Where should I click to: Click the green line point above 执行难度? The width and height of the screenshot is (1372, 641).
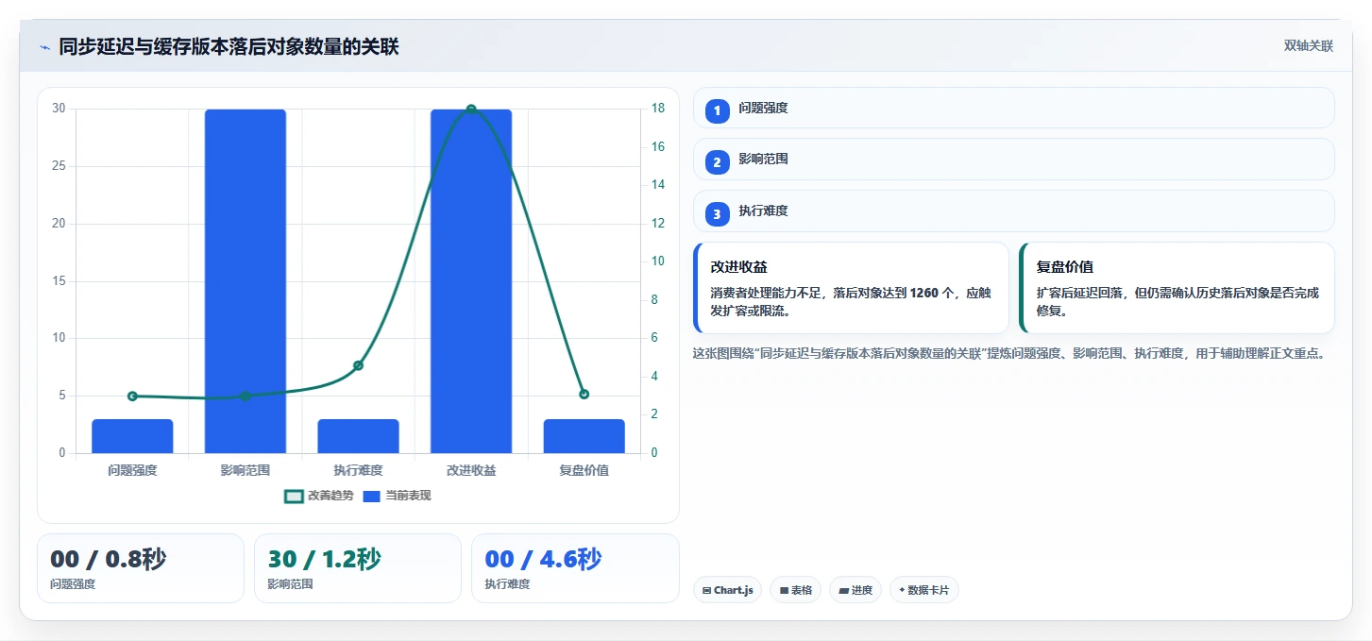[x=358, y=365]
